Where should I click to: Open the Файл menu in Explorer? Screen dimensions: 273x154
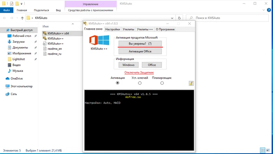point(7,10)
